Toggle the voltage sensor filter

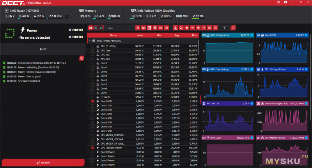(x=181, y=28)
